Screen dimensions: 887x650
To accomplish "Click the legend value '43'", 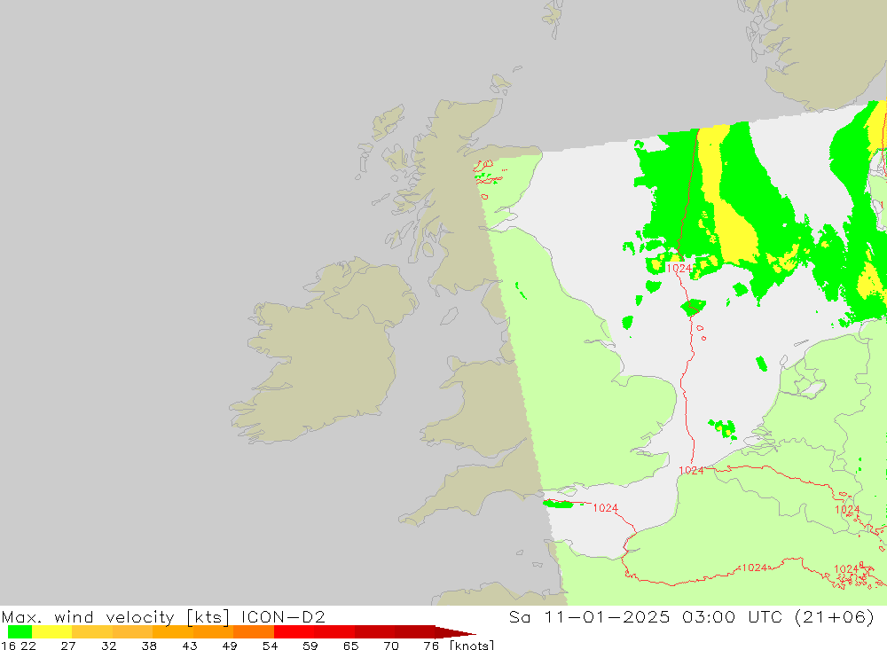I will [190, 645].
